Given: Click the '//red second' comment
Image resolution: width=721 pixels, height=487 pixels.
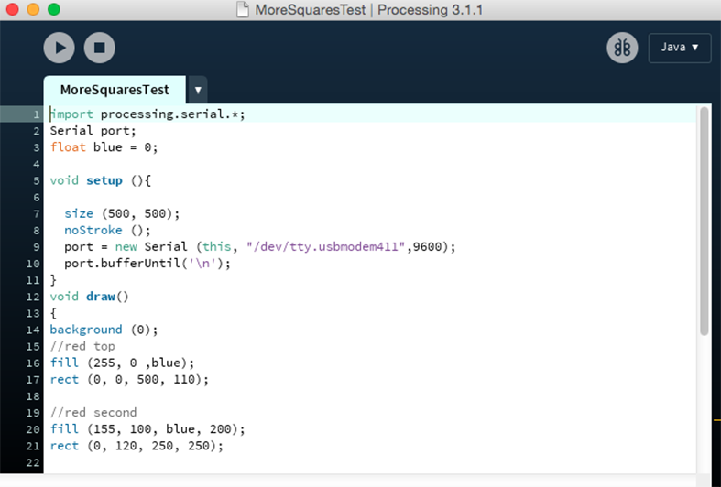Looking at the screenshot, I should 93,413.
